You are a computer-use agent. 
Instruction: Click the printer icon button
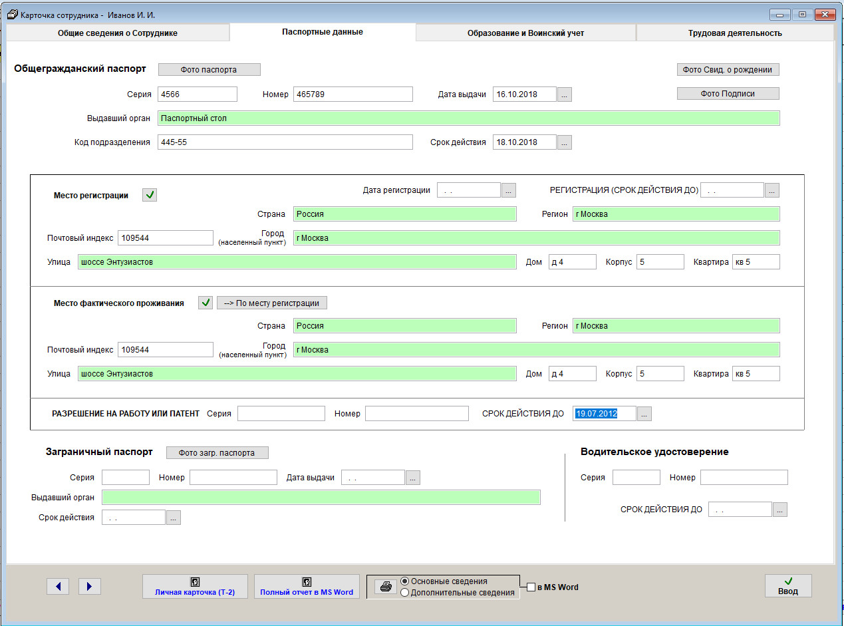point(385,587)
